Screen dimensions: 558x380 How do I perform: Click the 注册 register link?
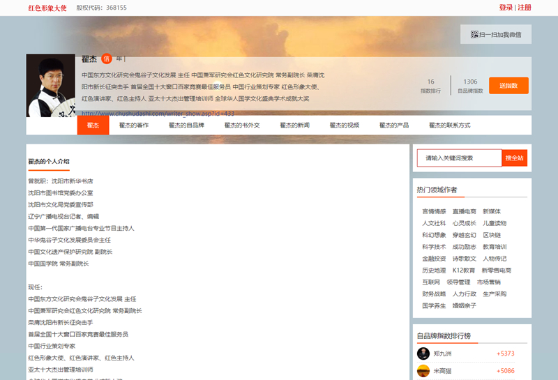(x=525, y=8)
